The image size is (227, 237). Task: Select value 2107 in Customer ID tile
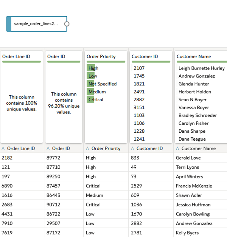coord(139,68)
